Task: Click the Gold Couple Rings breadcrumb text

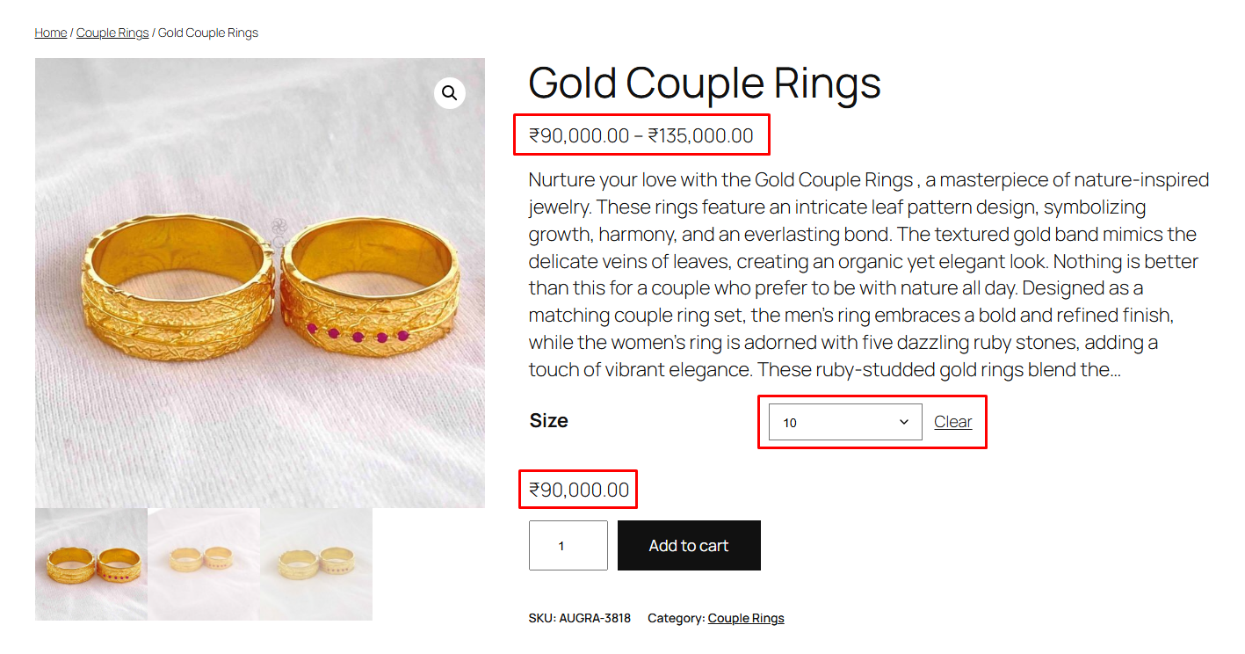Action: point(208,33)
